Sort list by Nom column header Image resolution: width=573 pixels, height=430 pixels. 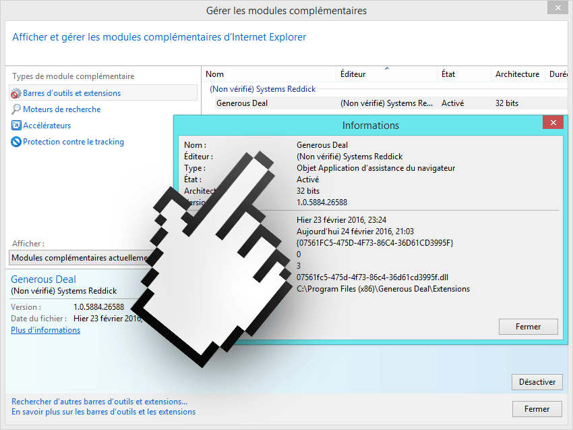(x=268, y=74)
